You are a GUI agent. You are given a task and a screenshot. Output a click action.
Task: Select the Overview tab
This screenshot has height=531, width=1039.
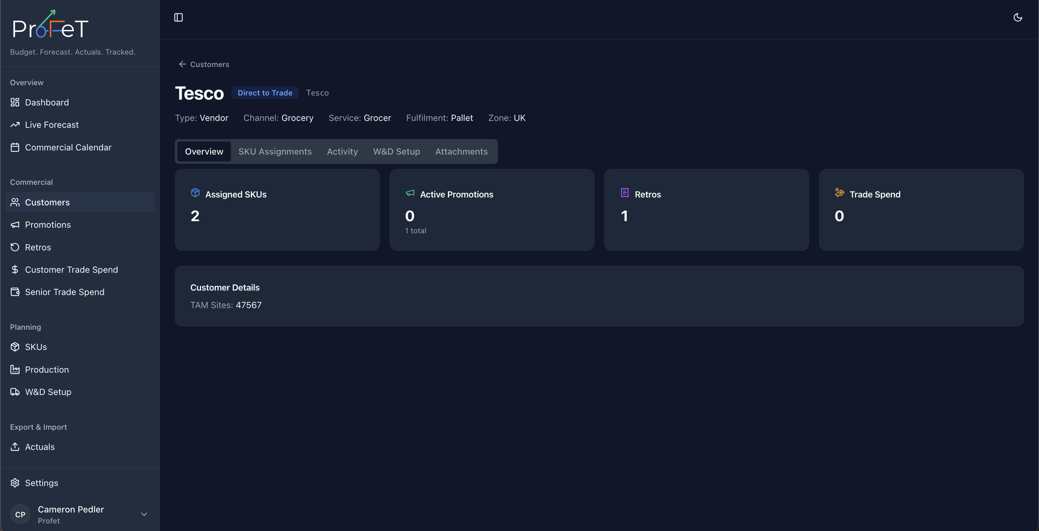click(x=204, y=151)
